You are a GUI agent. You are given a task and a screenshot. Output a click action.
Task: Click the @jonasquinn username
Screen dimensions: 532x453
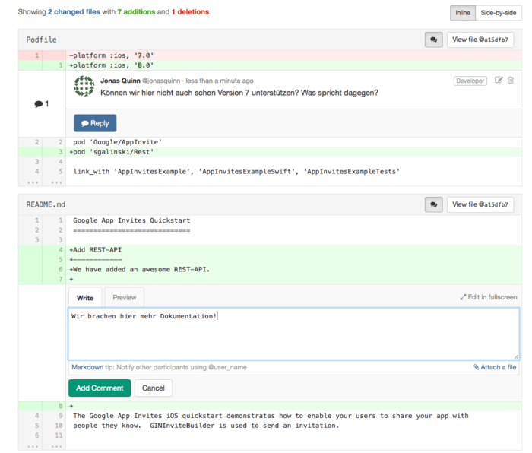161,81
